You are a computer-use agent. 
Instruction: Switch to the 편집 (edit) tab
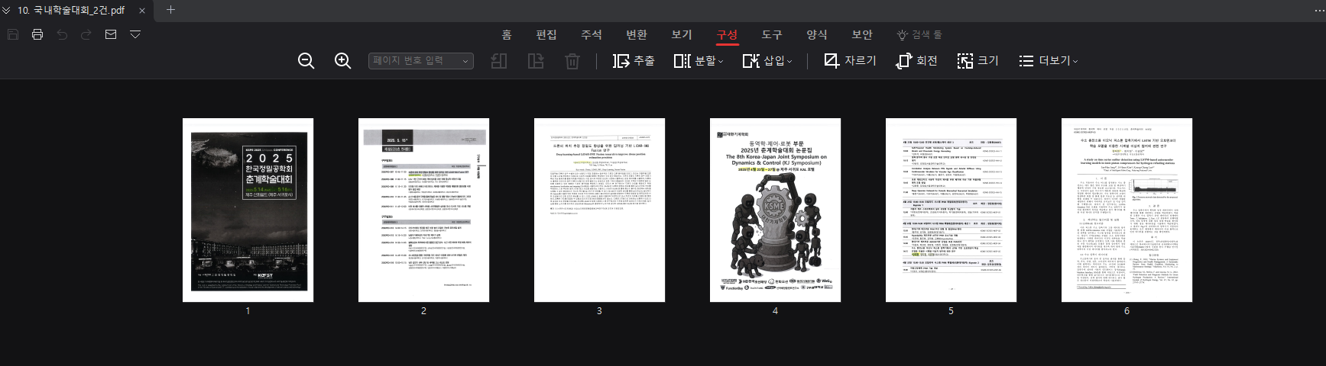click(546, 34)
